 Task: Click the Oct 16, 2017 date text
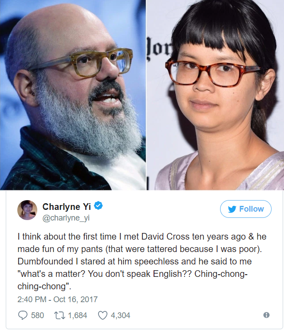75,299
